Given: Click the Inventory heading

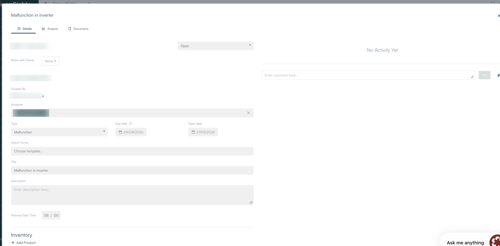Looking at the screenshot, I should pos(22,235).
